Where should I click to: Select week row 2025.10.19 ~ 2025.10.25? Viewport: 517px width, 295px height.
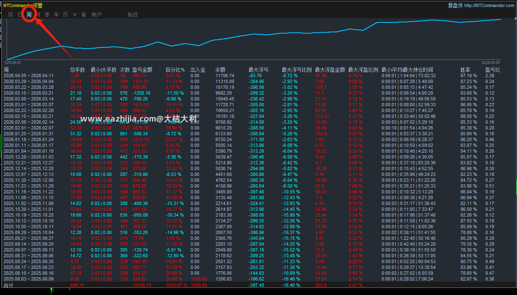click(258, 215)
